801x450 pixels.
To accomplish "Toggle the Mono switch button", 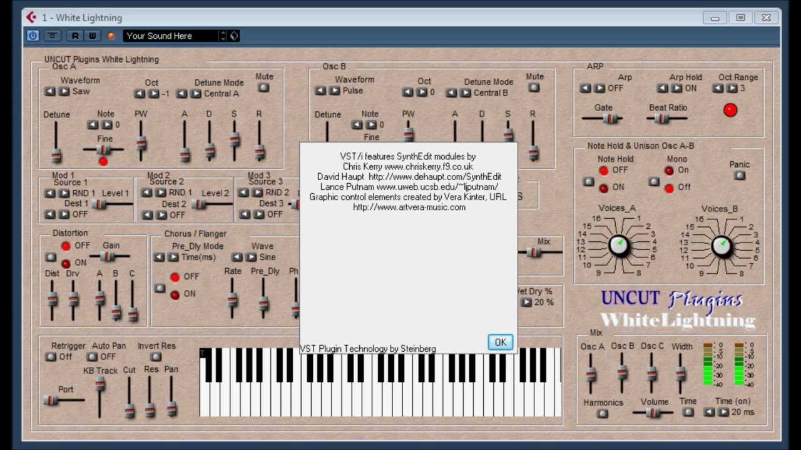I will click(x=654, y=181).
